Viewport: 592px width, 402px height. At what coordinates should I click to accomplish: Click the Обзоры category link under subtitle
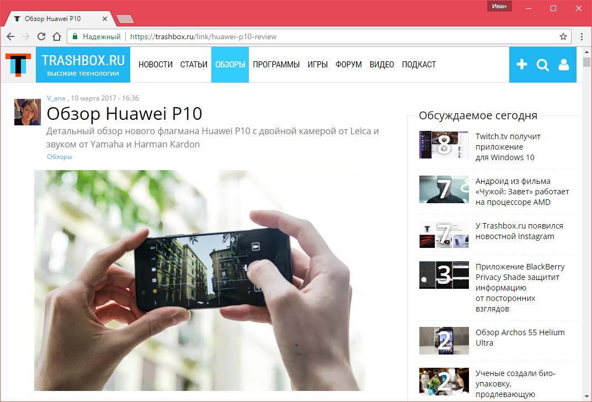point(59,157)
